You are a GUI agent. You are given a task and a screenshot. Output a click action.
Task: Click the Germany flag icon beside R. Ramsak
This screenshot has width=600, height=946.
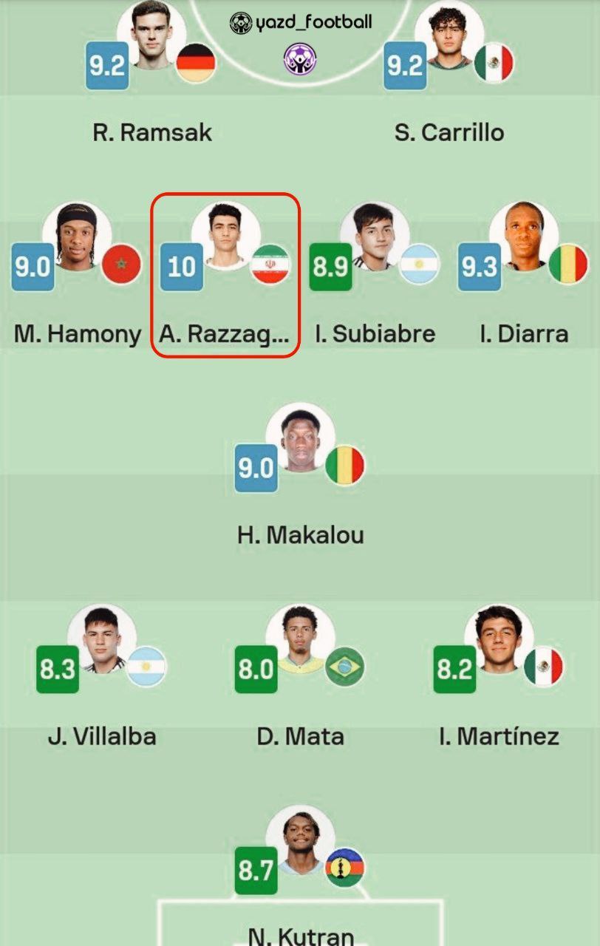point(196,63)
